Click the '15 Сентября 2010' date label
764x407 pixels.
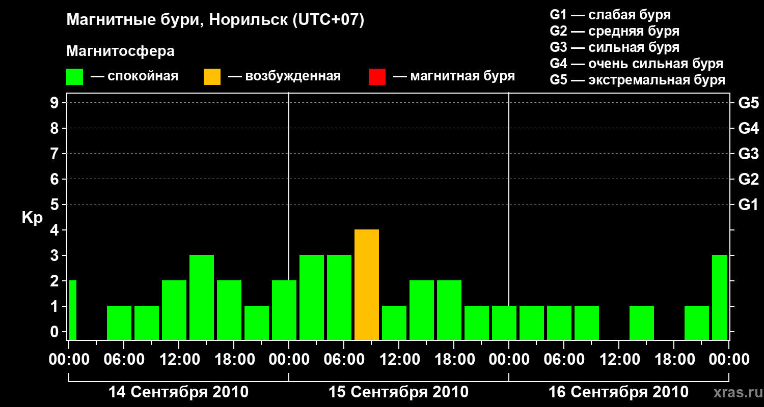tap(399, 392)
